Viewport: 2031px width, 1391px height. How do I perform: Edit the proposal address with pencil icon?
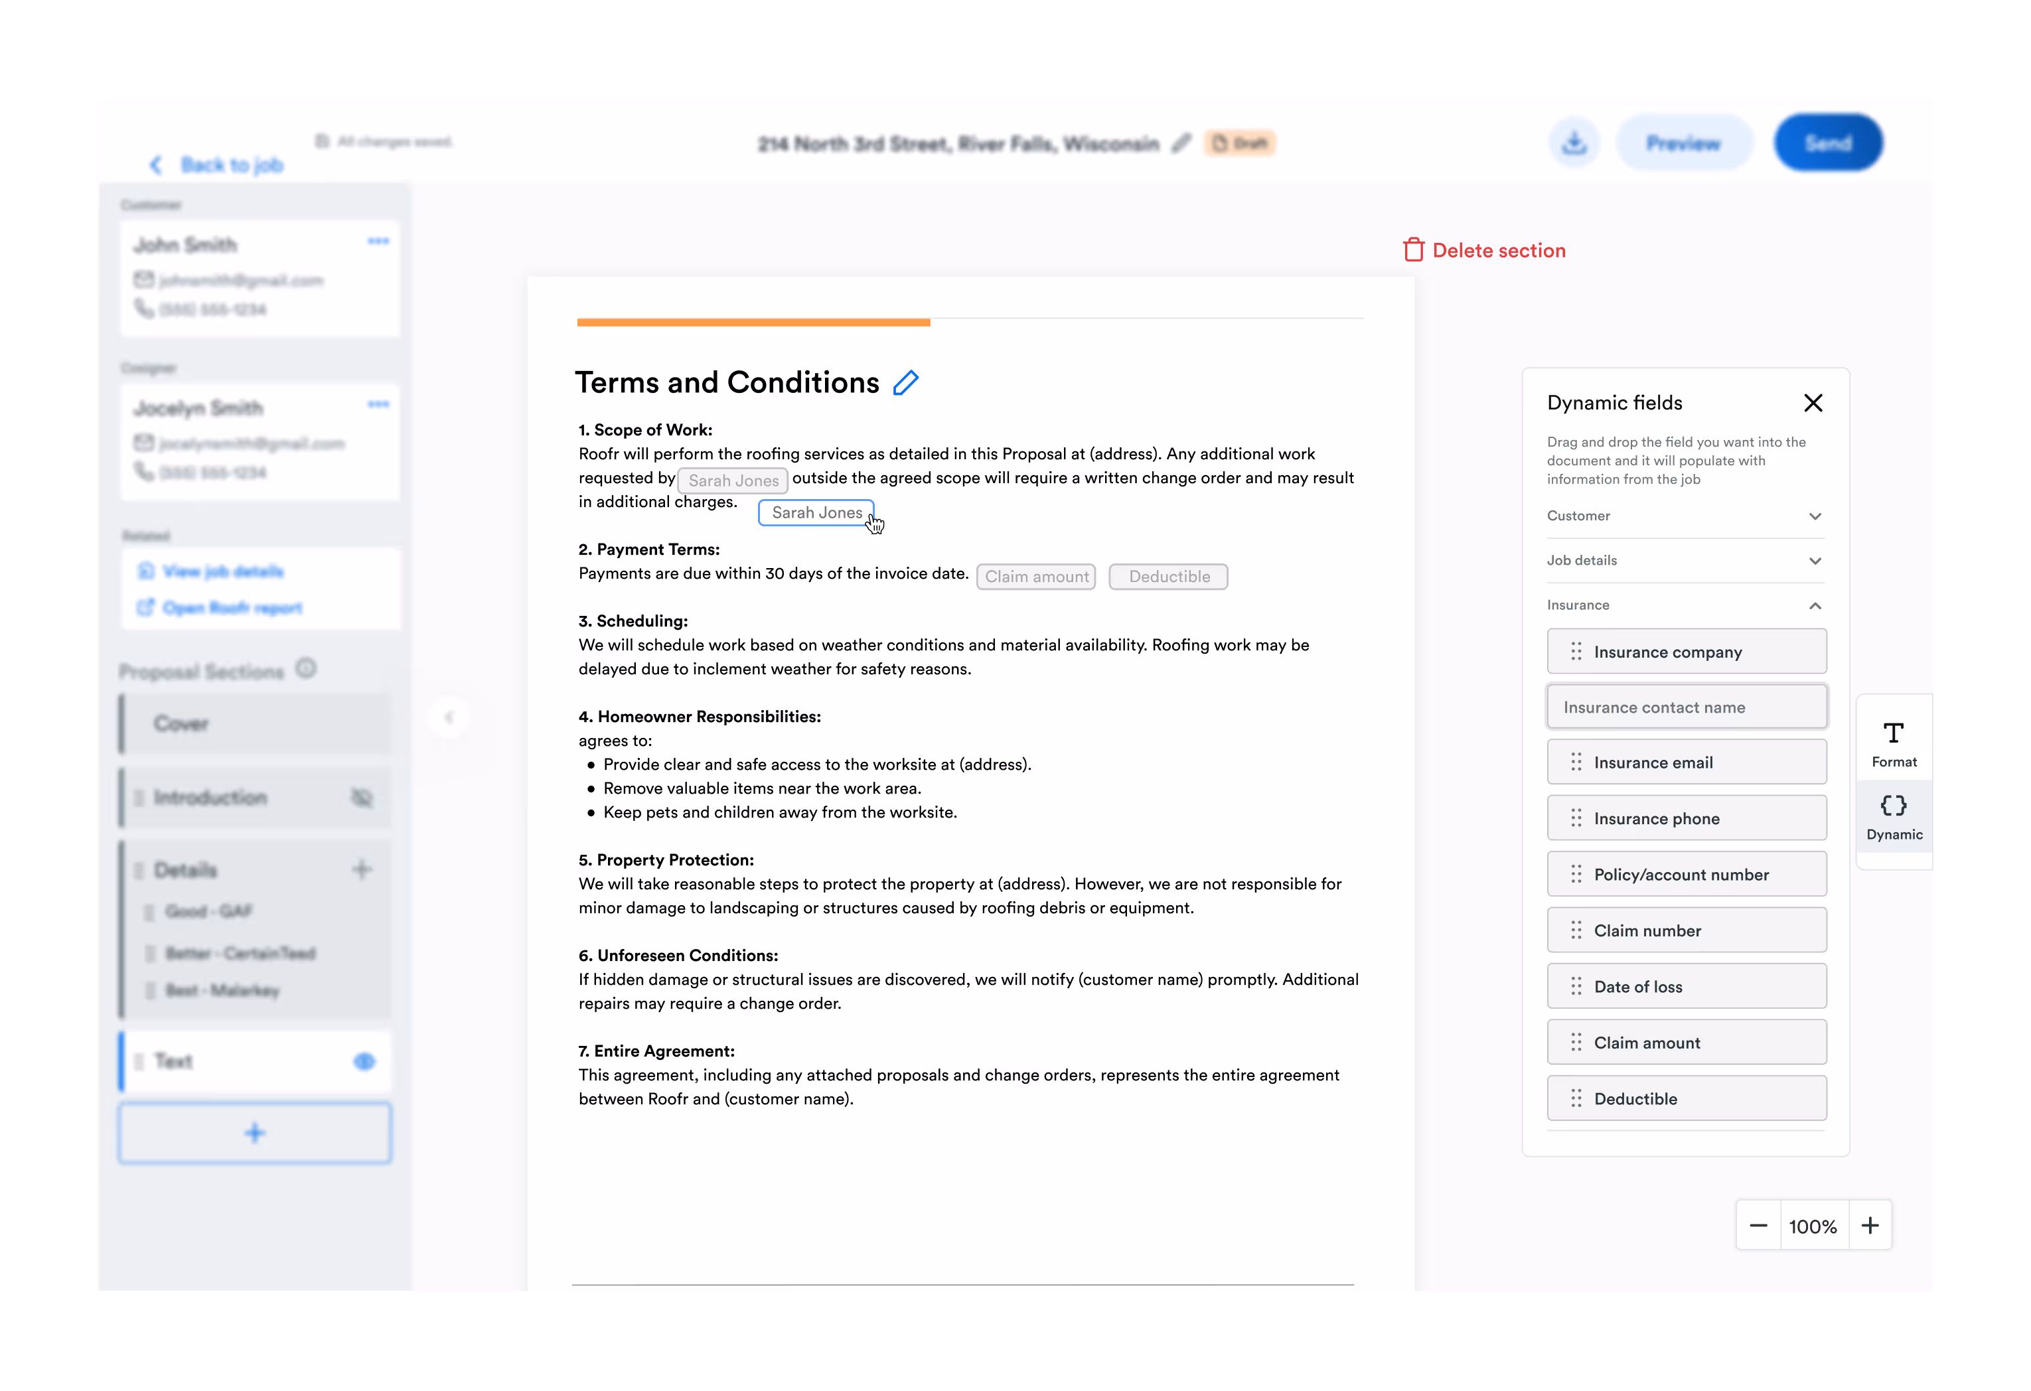pyautogui.click(x=1181, y=143)
